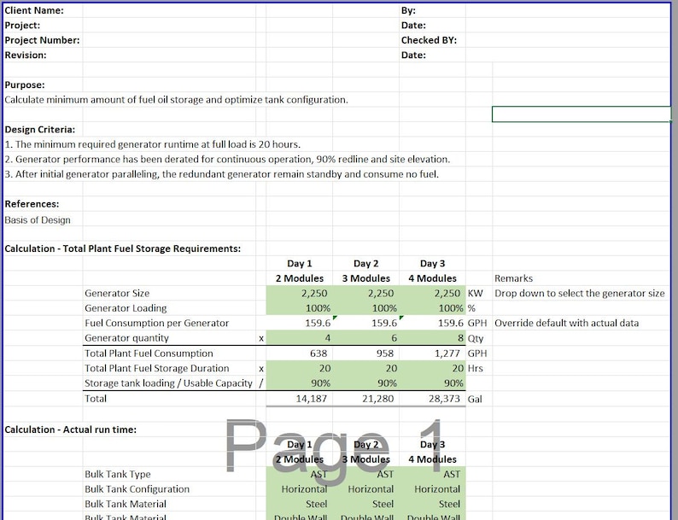Open Day 1 Bulk Tank Configuration cell (Horizontal)
This screenshot has height=520, width=678.
pyautogui.click(x=300, y=489)
